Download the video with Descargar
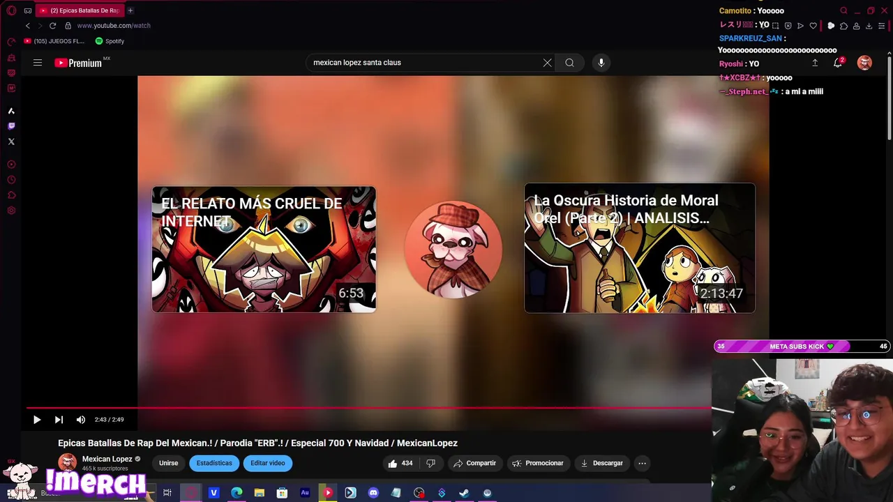893x502 pixels. tap(602, 463)
